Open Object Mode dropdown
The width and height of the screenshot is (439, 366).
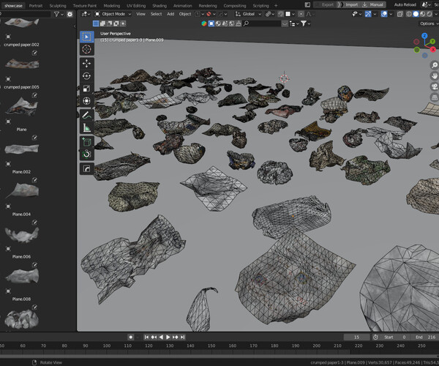click(x=113, y=14)
